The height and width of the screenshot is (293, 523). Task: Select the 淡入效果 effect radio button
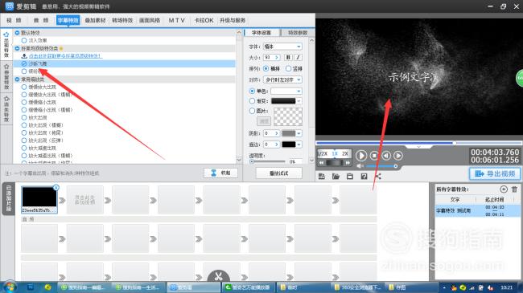tap(24, 40)
